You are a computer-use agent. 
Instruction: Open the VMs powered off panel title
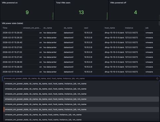pos(118,3)
